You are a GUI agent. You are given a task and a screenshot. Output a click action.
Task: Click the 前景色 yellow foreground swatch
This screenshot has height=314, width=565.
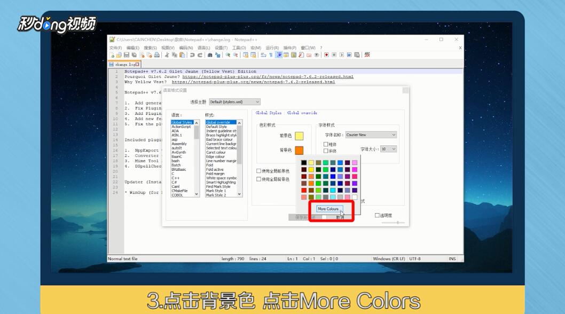[299, 136]
